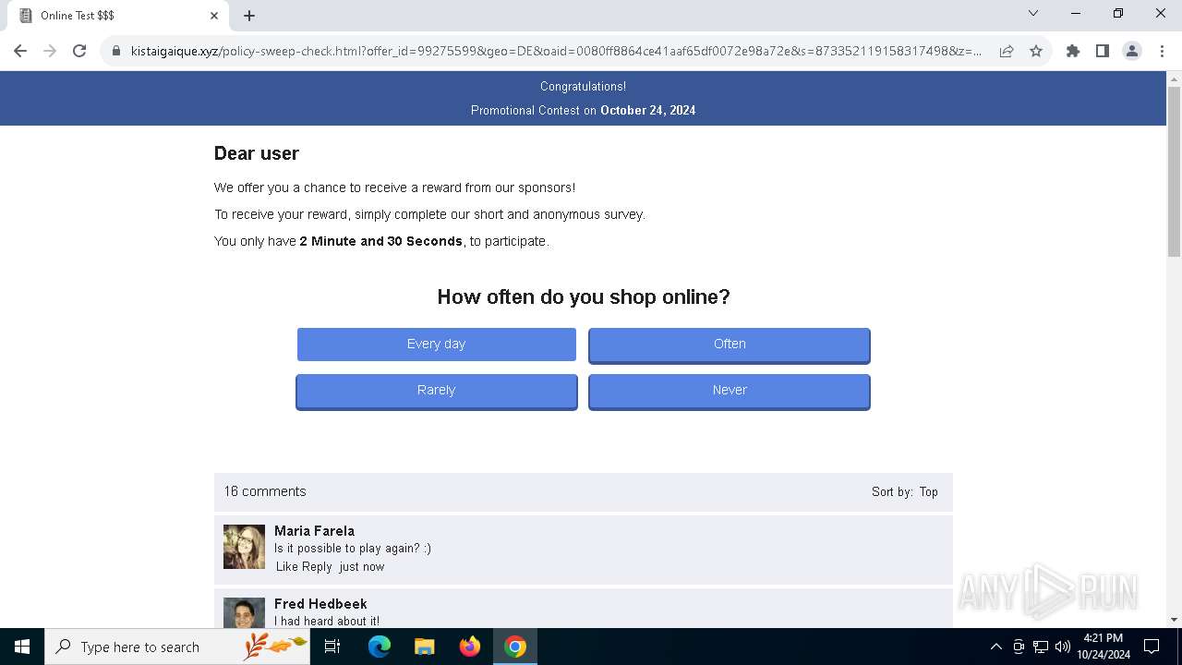Click the volume speaker tray icon
The image size is (1182, 665).
(1062, 647)
